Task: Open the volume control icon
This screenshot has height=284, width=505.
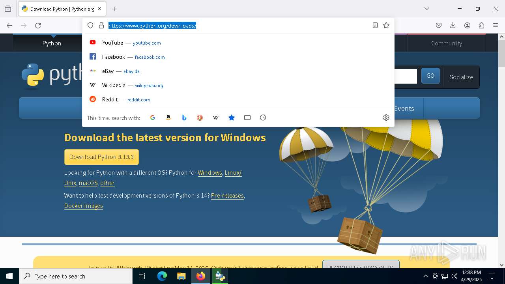Action: pyautogui.click(x=454, y=276)
